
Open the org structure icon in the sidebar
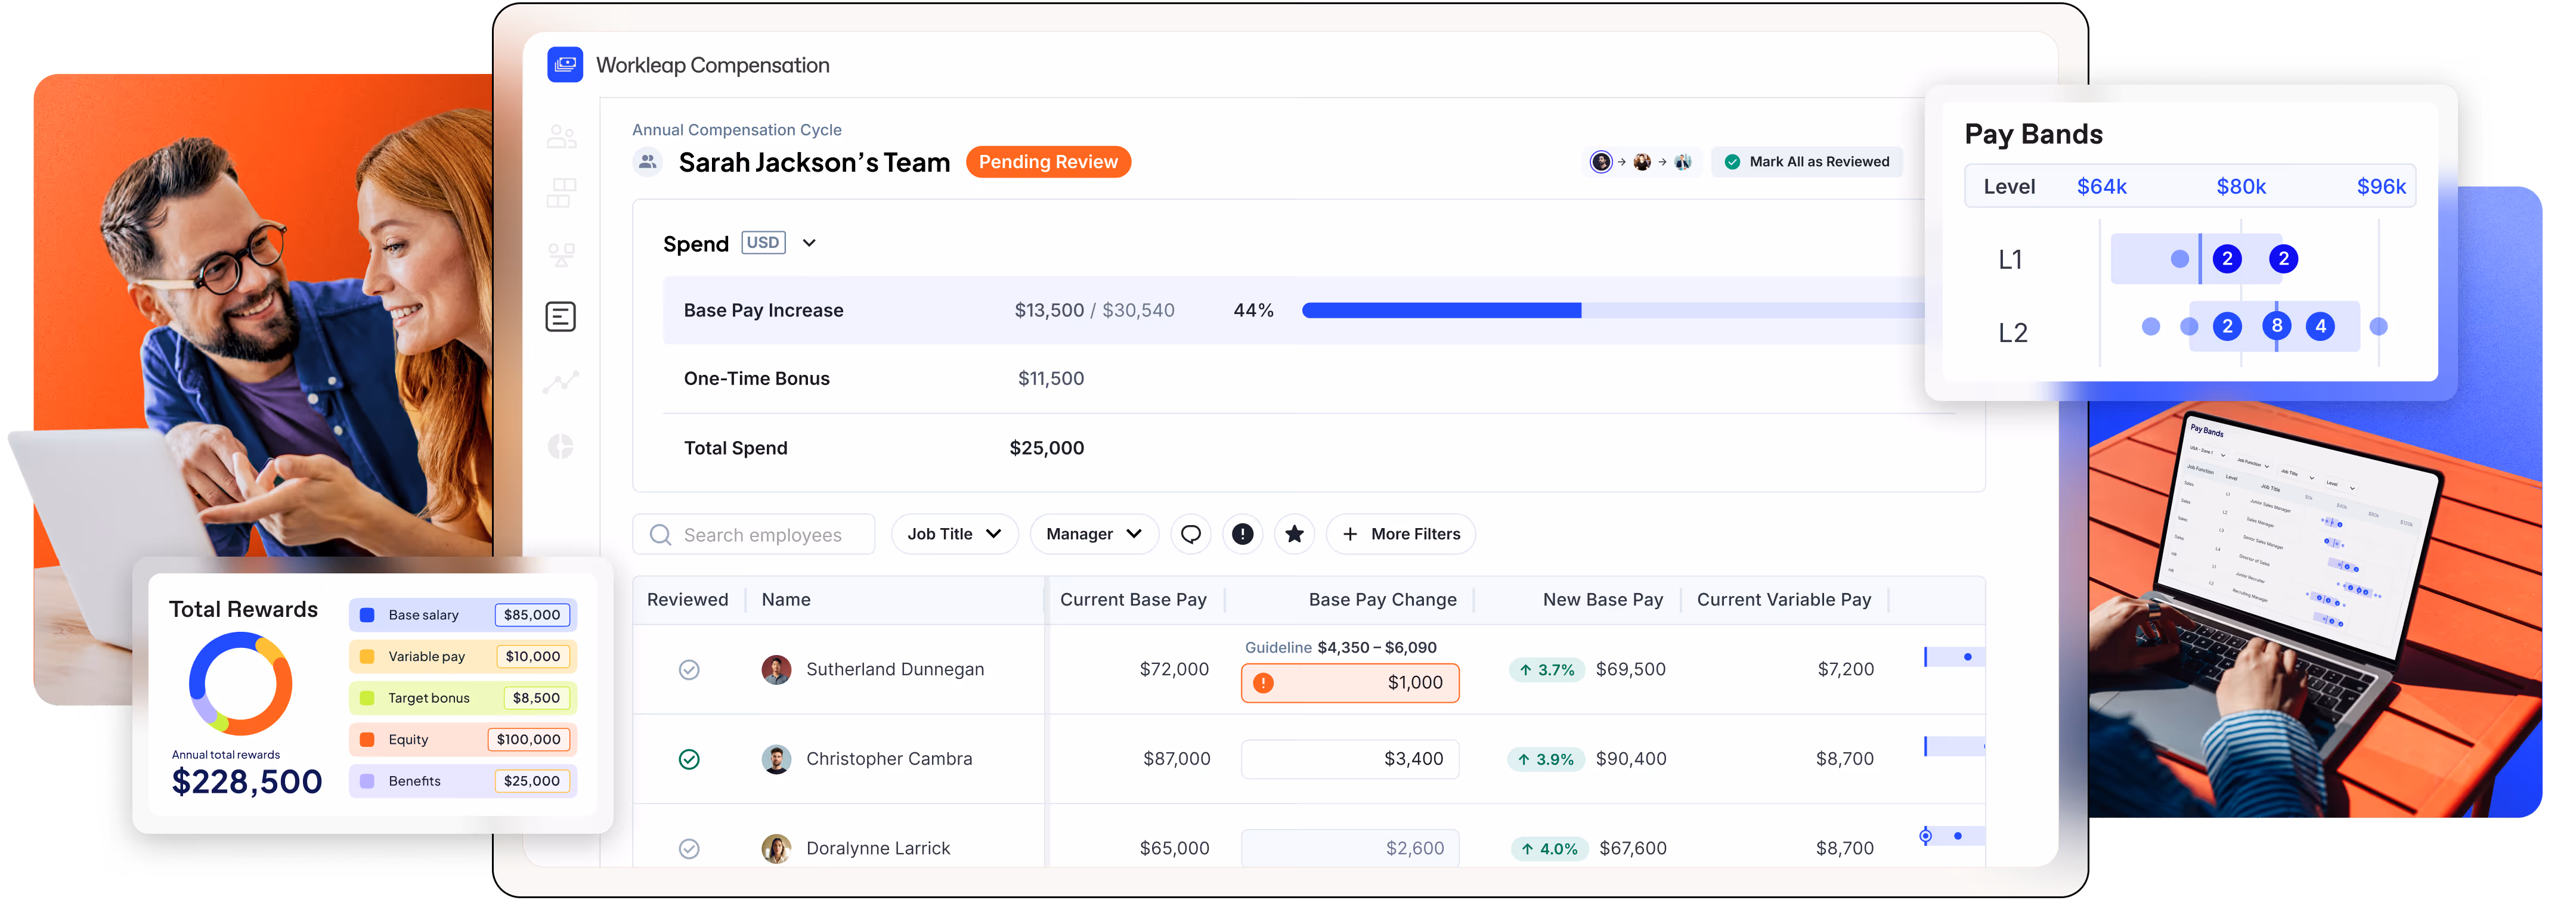pyautogui.click(x=561, y=255)
